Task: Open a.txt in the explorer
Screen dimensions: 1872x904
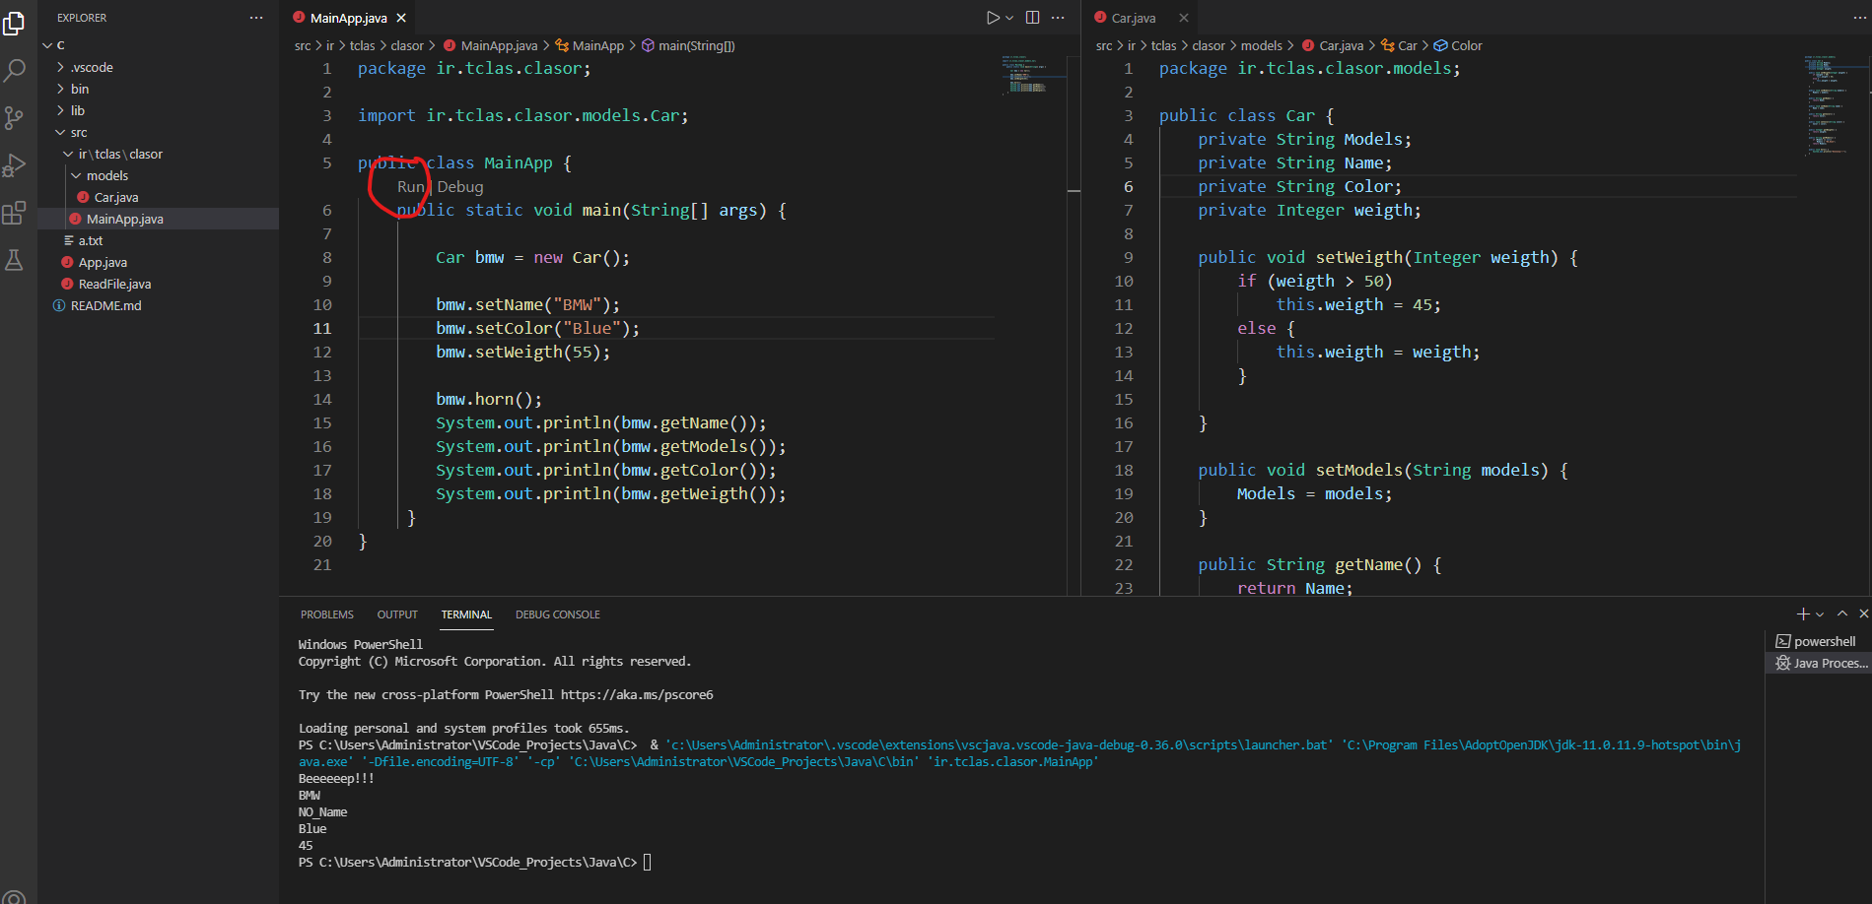Action: 91,240
